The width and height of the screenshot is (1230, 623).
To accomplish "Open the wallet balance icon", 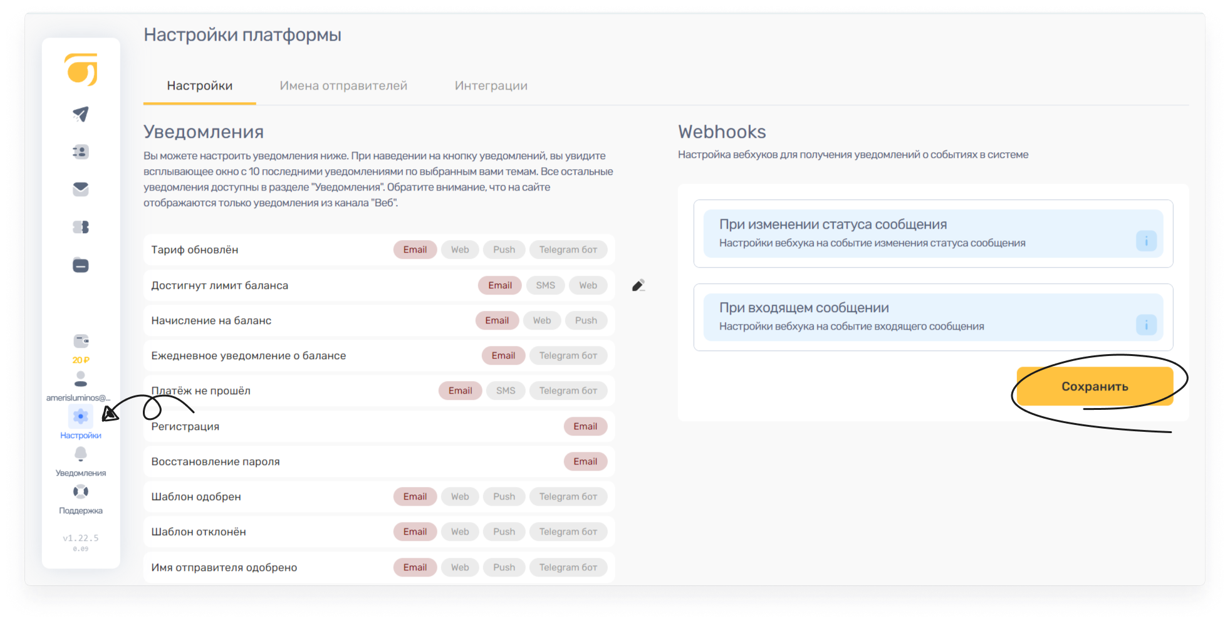I will (81, 341).
